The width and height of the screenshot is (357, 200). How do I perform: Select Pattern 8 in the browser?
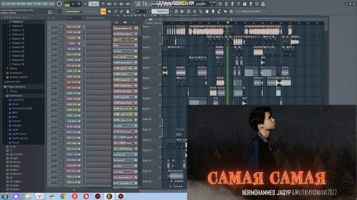click(x=17, y=26)
